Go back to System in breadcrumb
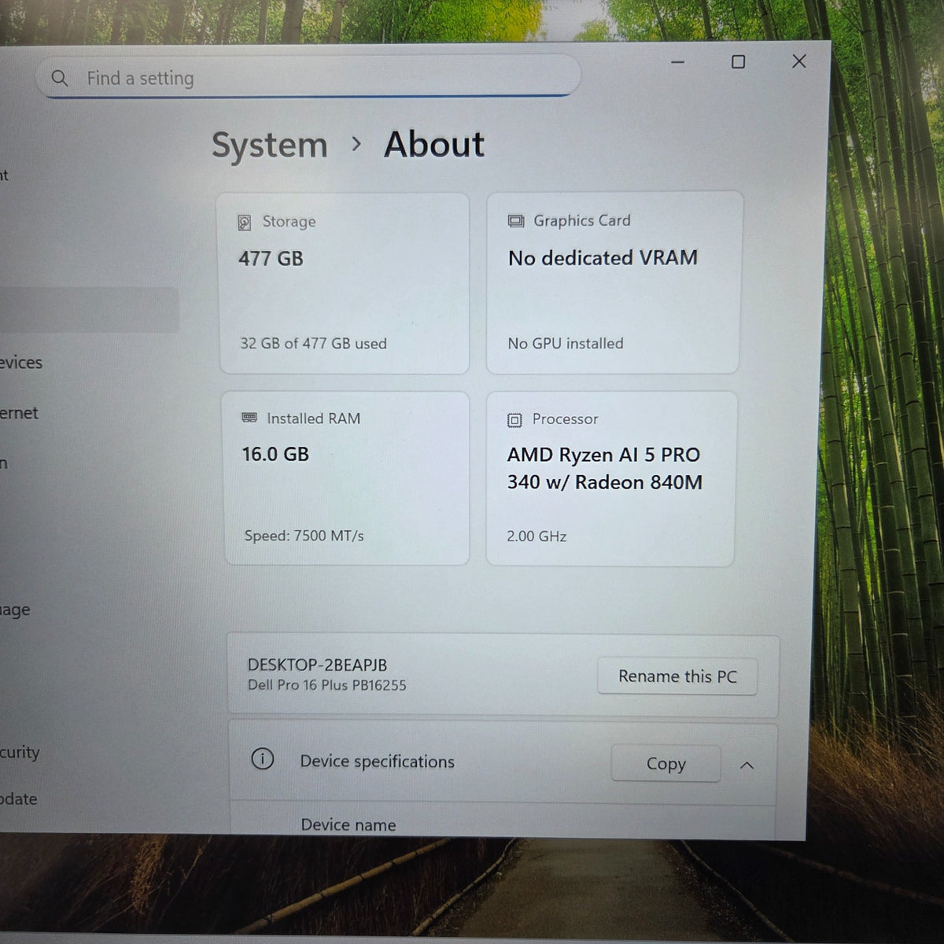The height and width of the screenshot is (944, 944). (x=270, y=146)
